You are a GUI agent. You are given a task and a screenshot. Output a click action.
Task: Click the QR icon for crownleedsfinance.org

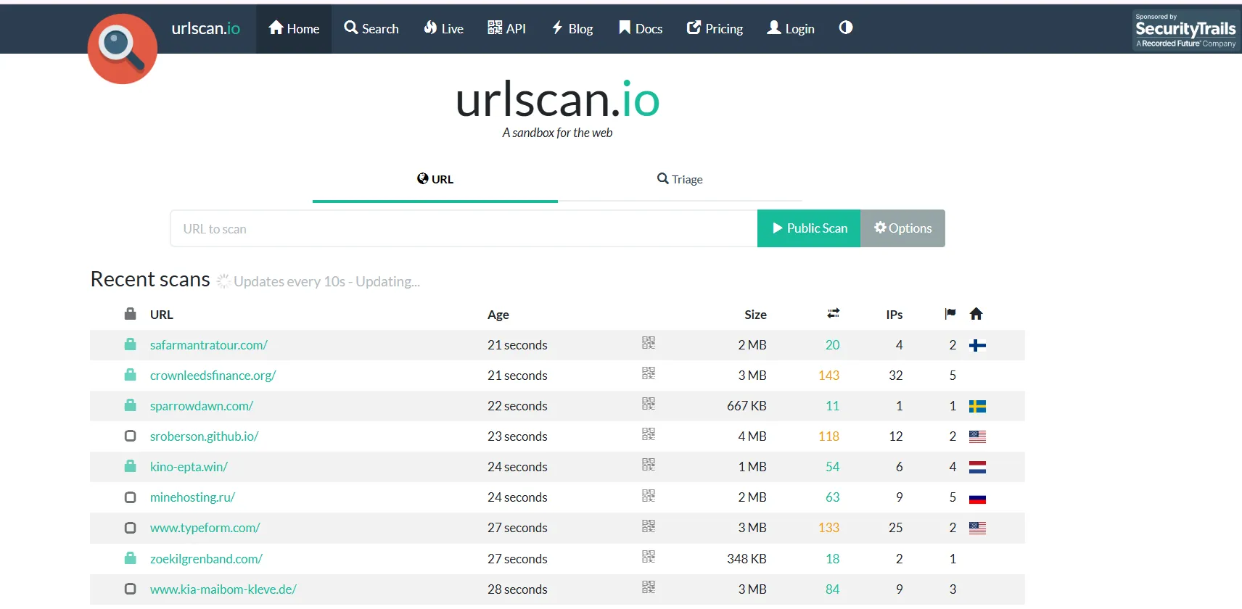(x=649, y=373)
